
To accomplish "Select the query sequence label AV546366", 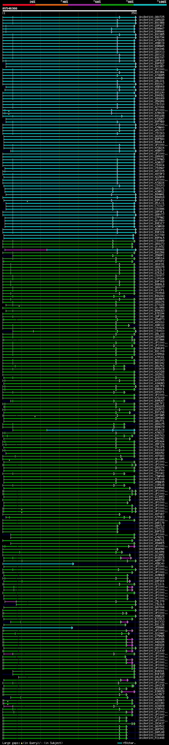I will tap(10, 8).
